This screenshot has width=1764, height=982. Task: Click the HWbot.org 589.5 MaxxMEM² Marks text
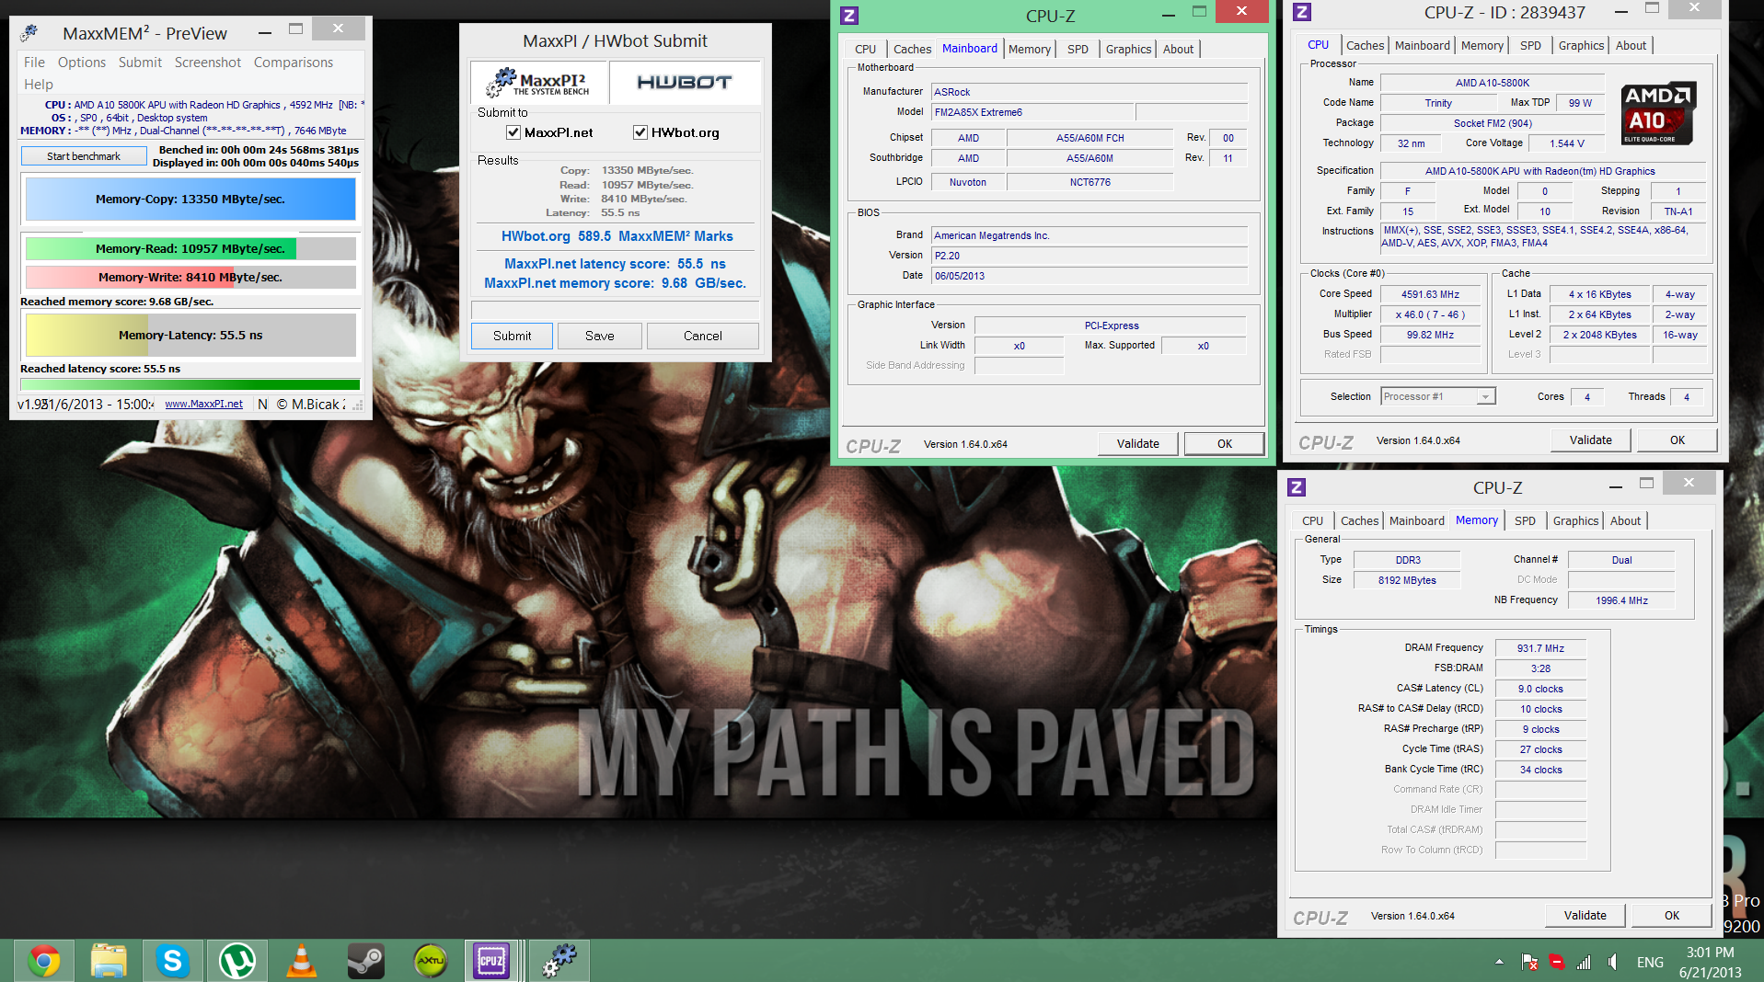coord(617,236)
